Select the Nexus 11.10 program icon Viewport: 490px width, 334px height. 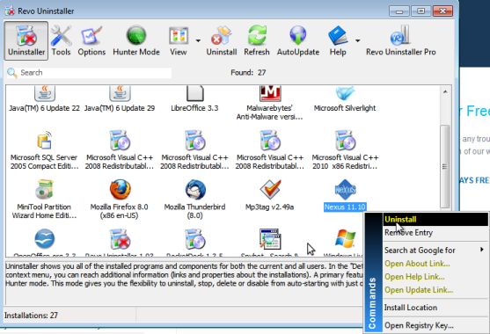tap(345, 190)
